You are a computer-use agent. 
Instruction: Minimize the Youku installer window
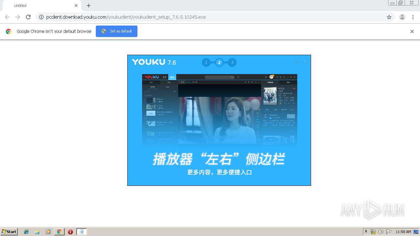tap(297, 62)
